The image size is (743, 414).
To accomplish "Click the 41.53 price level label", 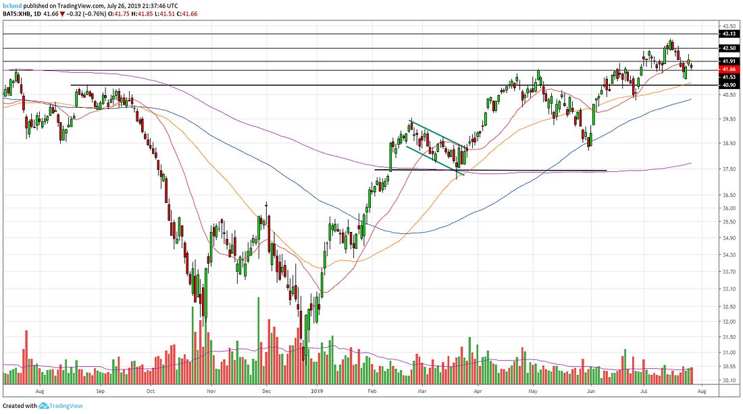I will (729, 77).
